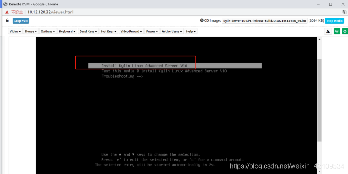Click the Stop Media button
Image resolution: width=348 pixels, height=174 pixels.
334,21
